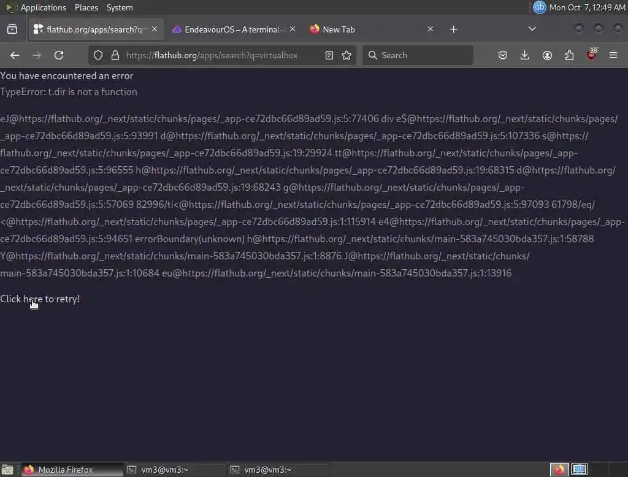The height and width of the screenshot is (477, 628).
Task: Focus the Search box in toolbar
Action: click(x=418, y=55)
